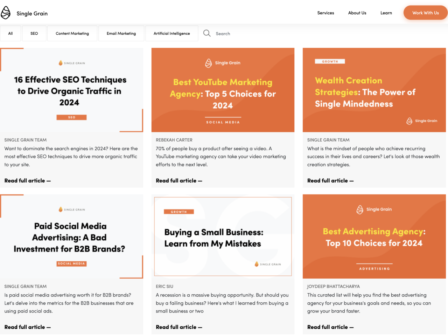Click Single Grain Team above the wealth creation excerpt
Image resolution: width=448 pixels, height=336 pixels.
point(328,140)
